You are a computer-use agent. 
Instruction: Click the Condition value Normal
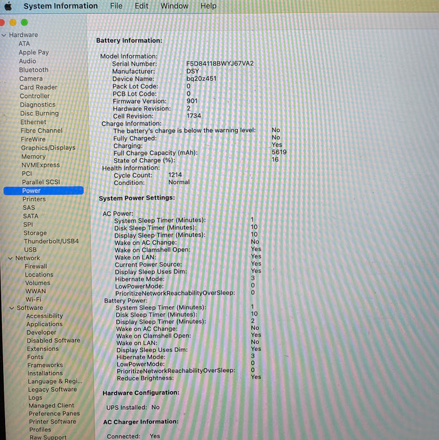(179, 182)
